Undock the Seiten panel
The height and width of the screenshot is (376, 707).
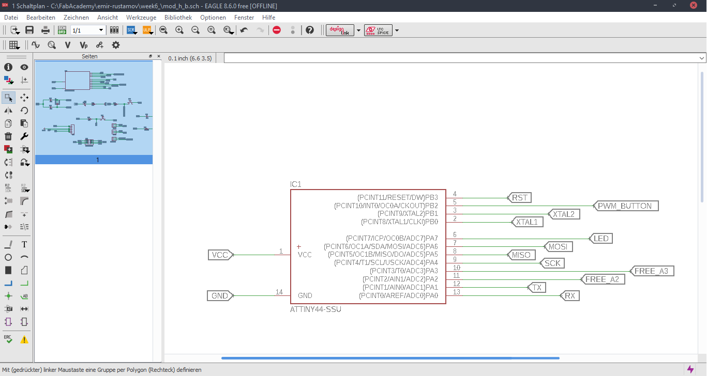tap(151, 56)
